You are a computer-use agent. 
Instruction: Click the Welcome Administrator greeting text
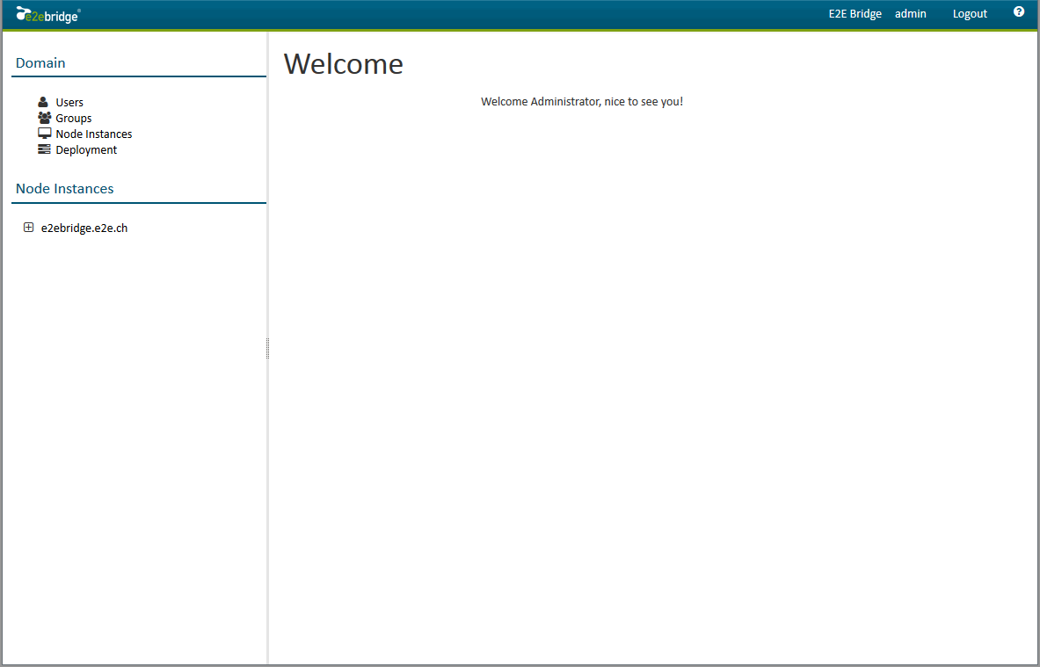(x=582, y=101)
